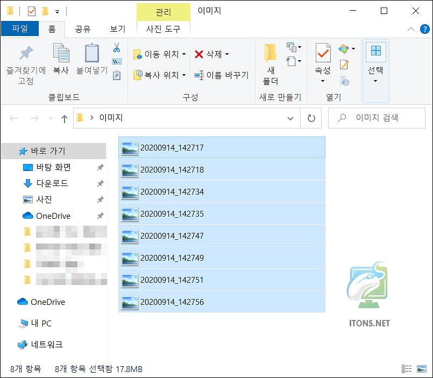Switch to the 홈 (Home) tab

52,29
